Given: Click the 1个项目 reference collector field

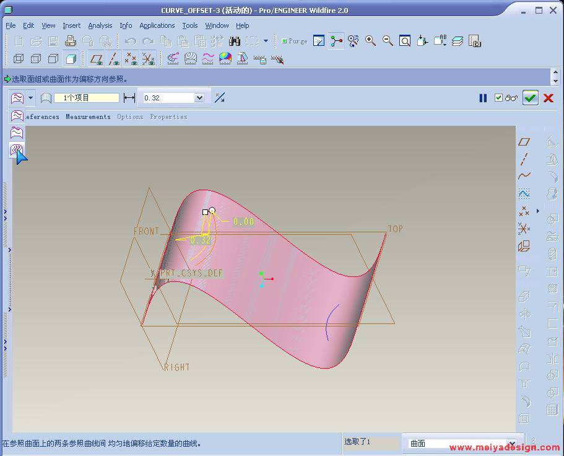Looking at the screenshot, I should pos(86,98).
